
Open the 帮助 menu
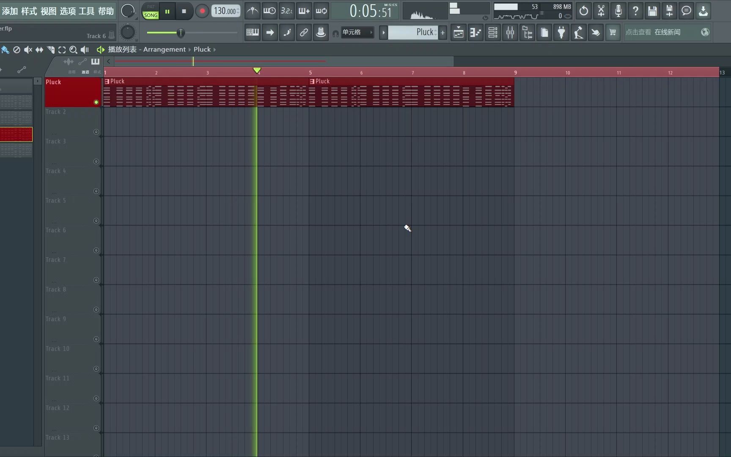pyautogui.click(x=106, y=11)
